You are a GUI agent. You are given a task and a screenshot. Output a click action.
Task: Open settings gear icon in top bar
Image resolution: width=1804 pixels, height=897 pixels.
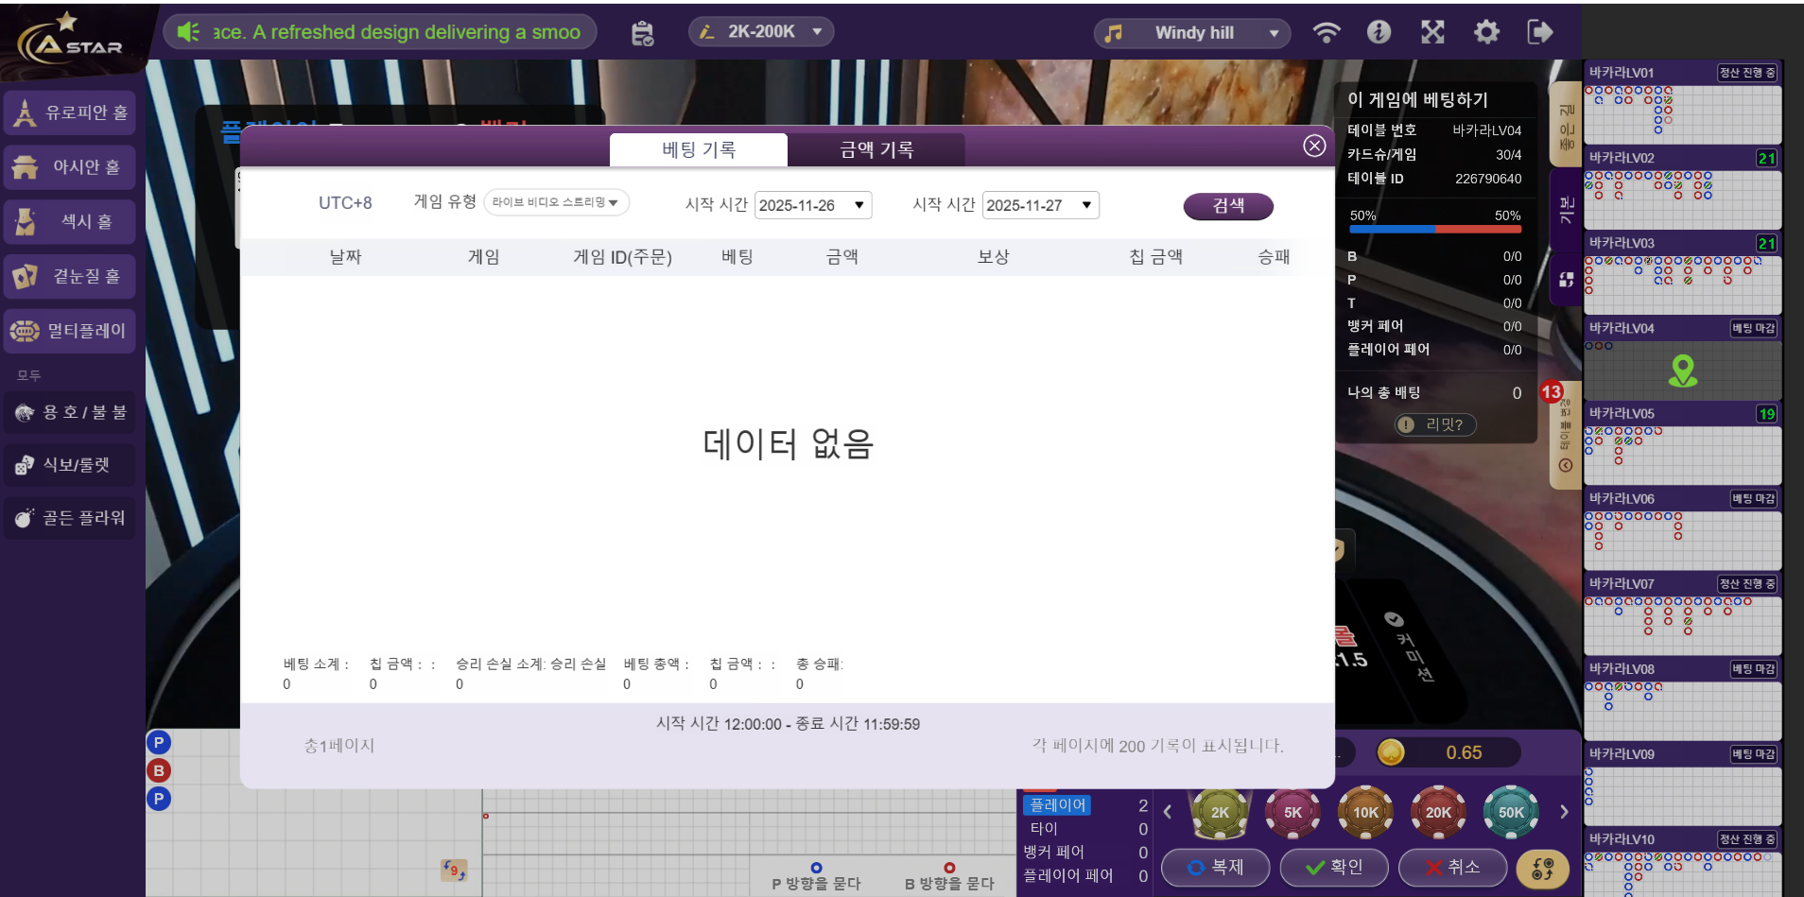tap(1486, 32)
